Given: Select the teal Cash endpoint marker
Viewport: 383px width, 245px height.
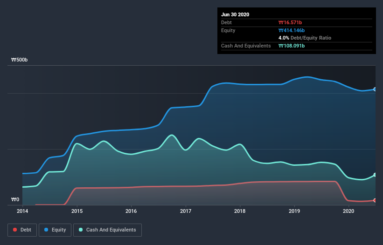Looking at the screenshot, I should pyautogui.click(x=375, y=175).
